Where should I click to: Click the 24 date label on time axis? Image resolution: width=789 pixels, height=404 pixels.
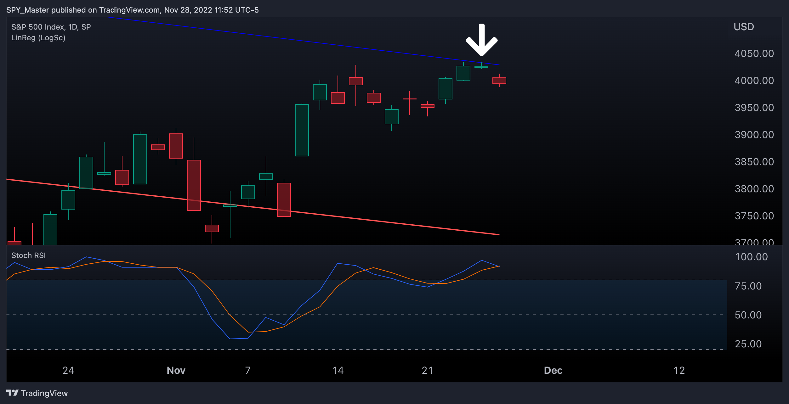point(68,370)
